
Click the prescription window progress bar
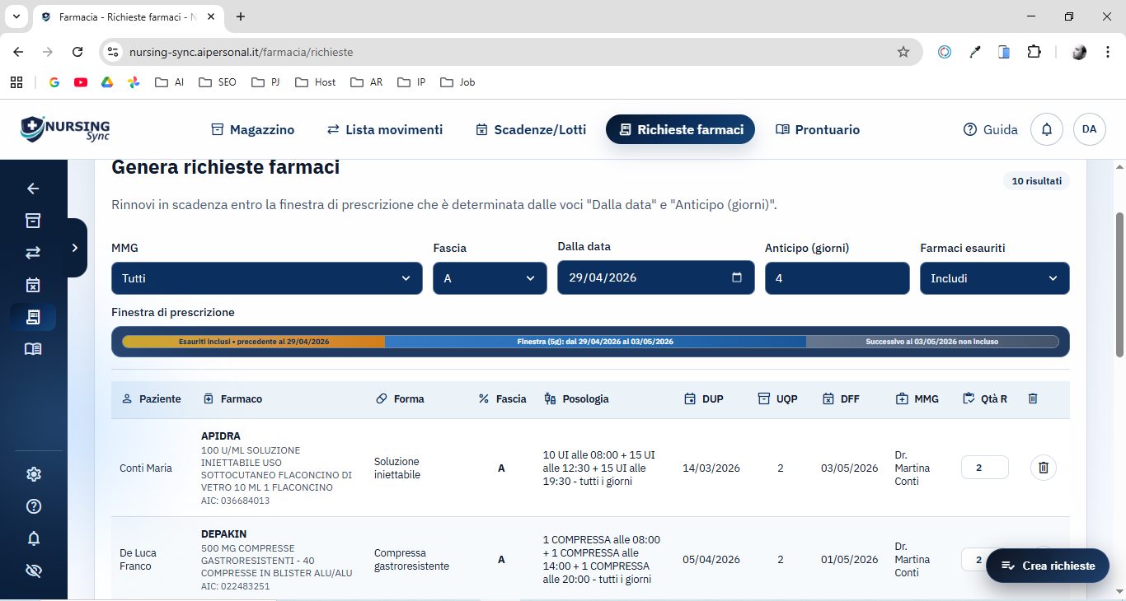(x=590, y=342)
